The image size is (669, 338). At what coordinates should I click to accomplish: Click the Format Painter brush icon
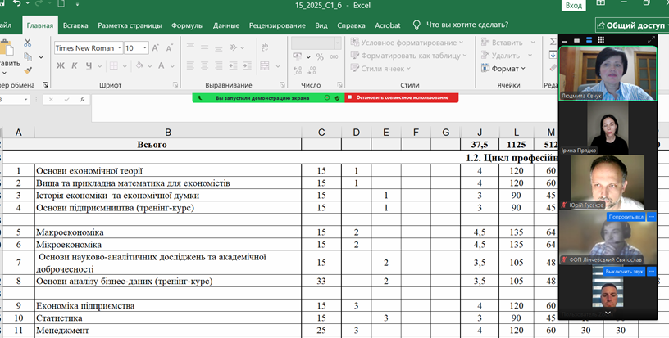pyautogui.click(x=28, y=70)
